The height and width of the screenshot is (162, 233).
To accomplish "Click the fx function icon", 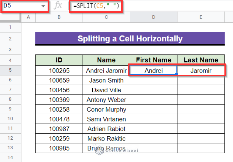I will 58,6.
